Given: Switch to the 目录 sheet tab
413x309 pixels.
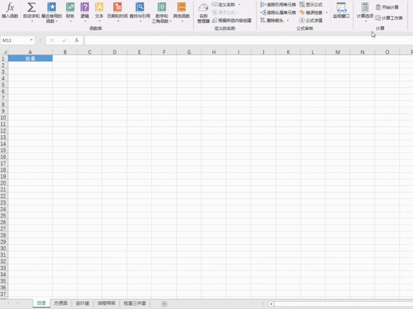Looking at the screenshot, I should [x=41, y=303].
